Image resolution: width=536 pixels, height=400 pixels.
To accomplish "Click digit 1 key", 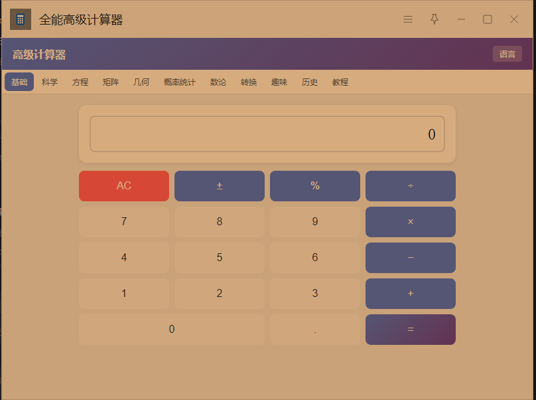I will [x=124, y=294].
